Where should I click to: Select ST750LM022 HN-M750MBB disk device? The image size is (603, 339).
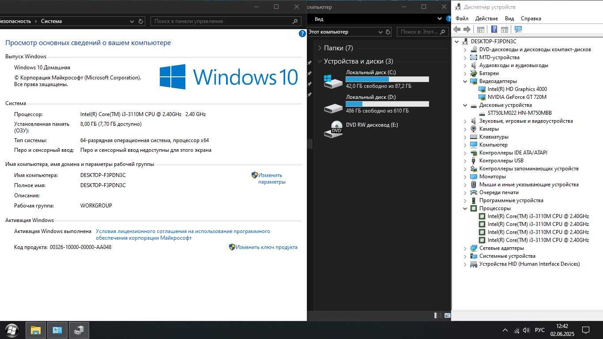tap(520, 113)
